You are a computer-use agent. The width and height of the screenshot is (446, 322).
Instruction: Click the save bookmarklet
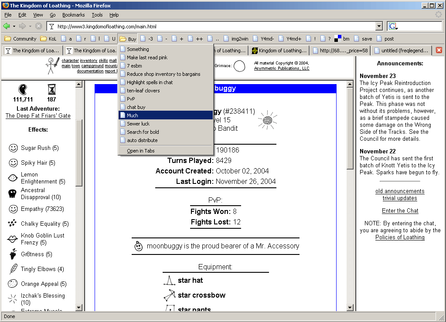click(363, 39)
